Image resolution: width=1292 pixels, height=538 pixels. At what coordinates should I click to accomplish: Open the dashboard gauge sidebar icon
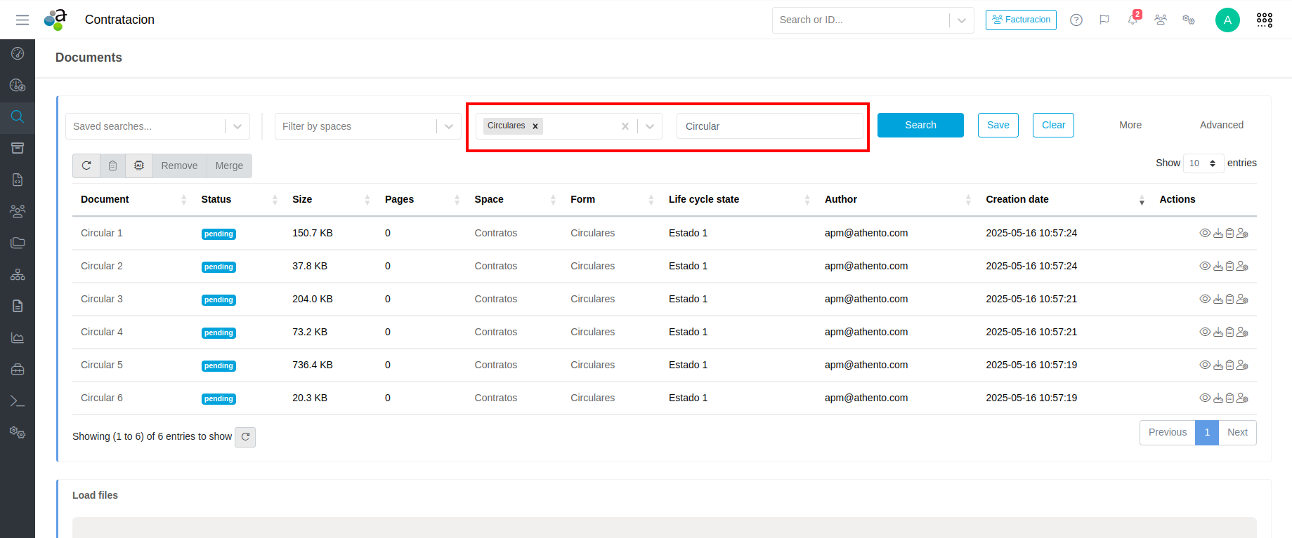(x=18, y=53)
